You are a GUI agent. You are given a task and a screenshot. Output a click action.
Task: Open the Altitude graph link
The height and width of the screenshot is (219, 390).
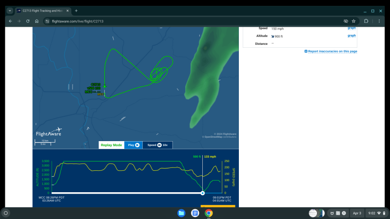point(351,36)
